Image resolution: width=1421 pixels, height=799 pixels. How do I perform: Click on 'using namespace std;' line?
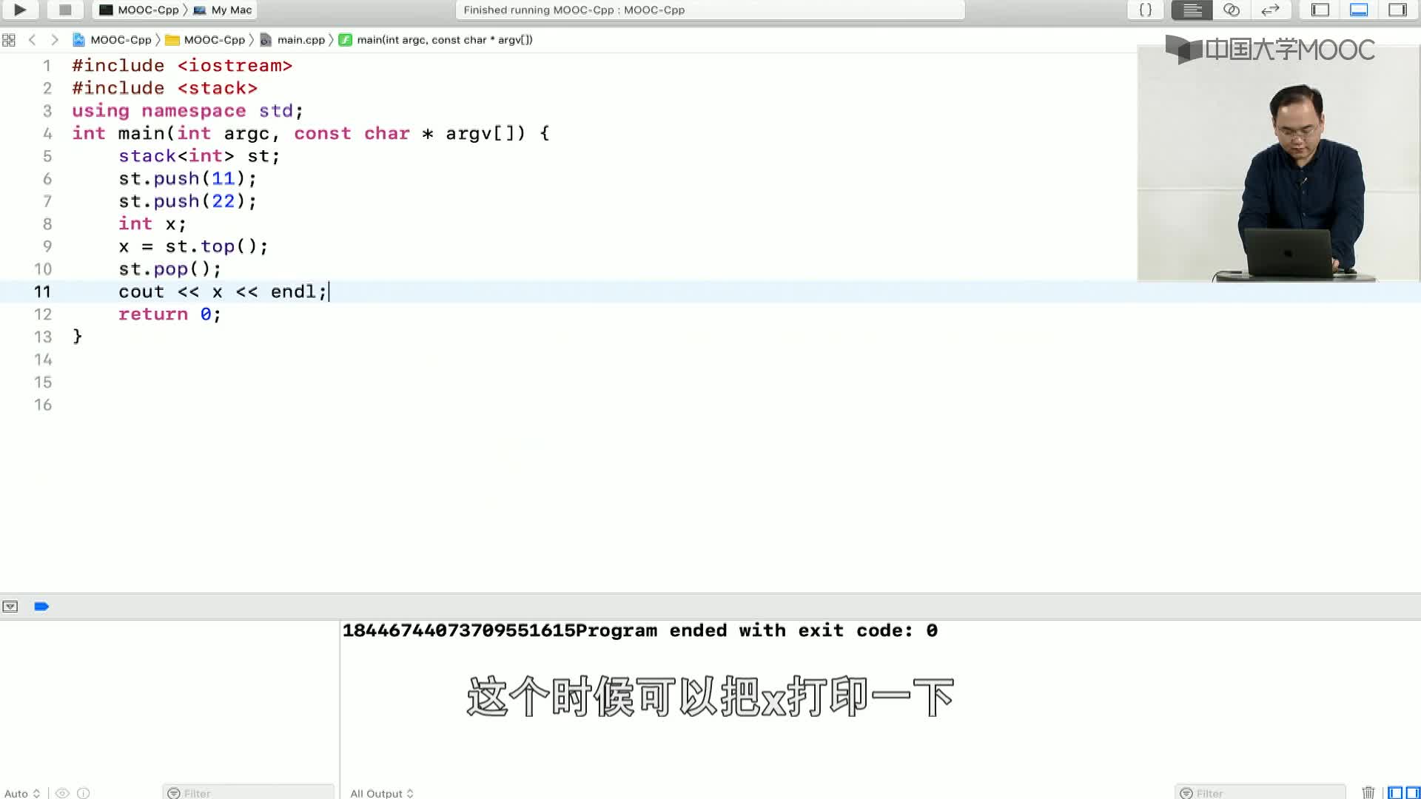coord(187,111)
